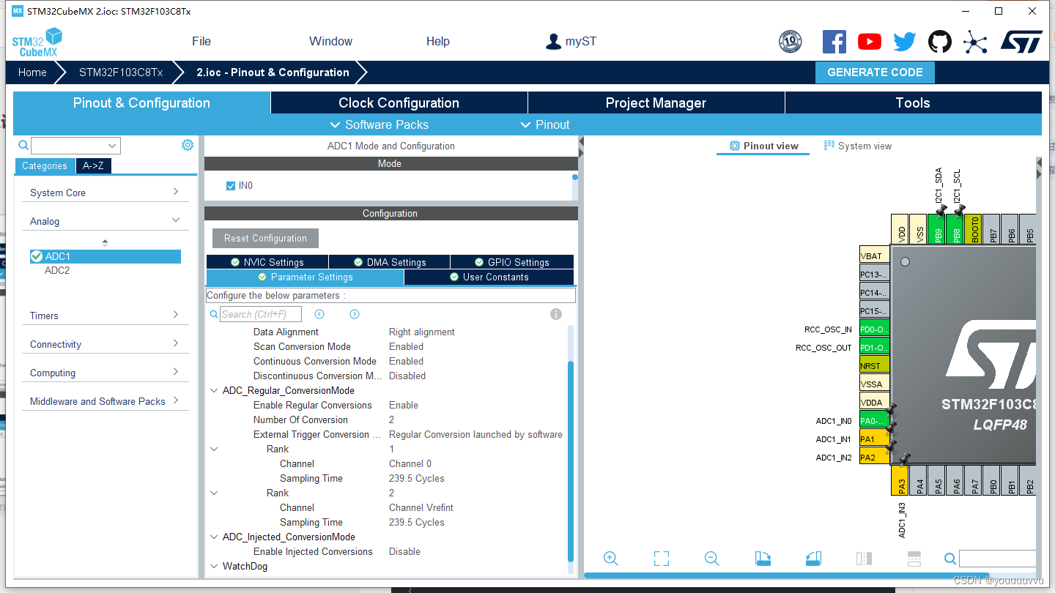Click the parameter list vertical scrollbar
This screenshot has width=1055, height=593.
point(571,461)
